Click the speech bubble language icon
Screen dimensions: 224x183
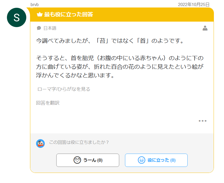[39, 28]
